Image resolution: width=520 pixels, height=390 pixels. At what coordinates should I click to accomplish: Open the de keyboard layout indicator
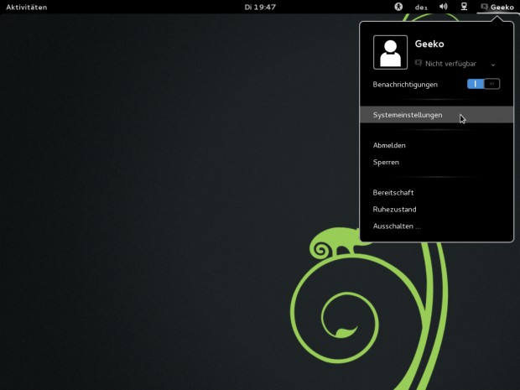[421, 8]
